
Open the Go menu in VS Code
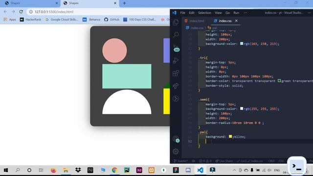click(x=227, y=13)
